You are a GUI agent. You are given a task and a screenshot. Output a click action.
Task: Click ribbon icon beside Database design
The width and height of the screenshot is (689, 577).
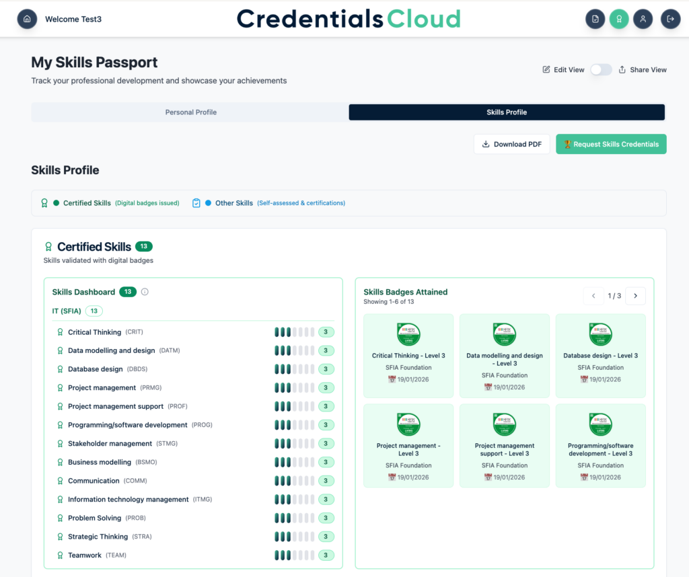pos(60,369)
